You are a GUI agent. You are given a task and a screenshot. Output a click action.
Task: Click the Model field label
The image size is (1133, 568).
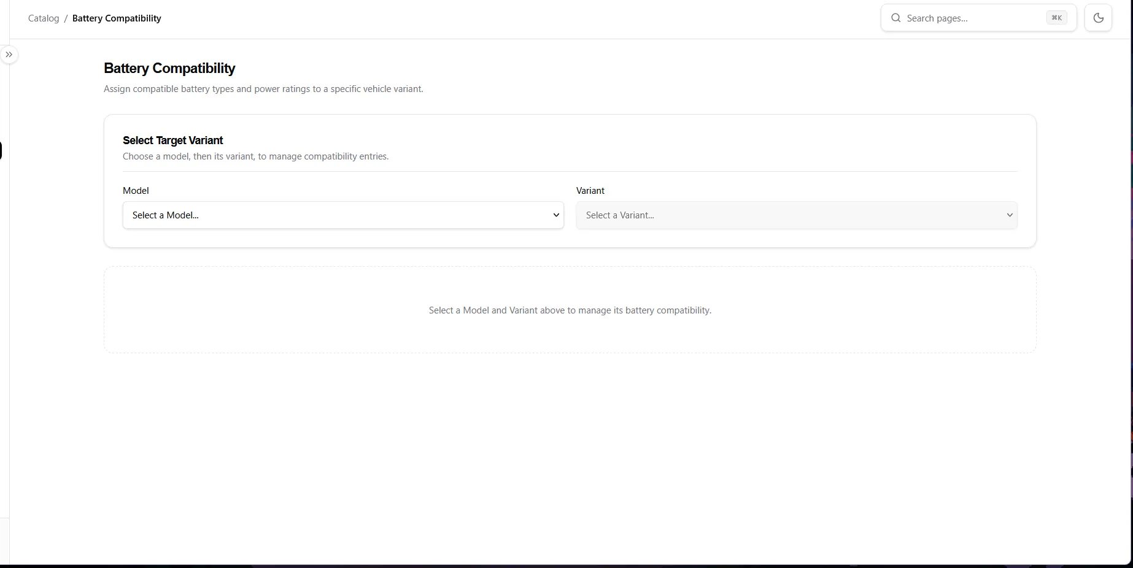(136, 191)
